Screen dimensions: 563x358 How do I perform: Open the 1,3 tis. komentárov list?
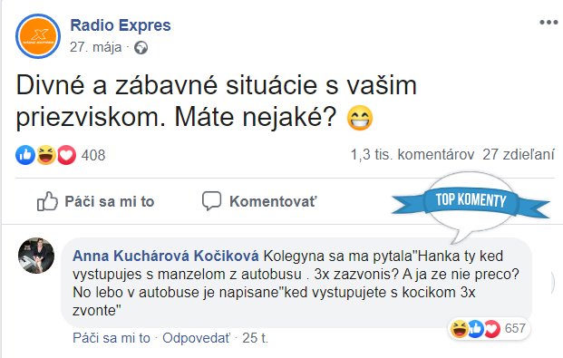click(x=413, y=155)
